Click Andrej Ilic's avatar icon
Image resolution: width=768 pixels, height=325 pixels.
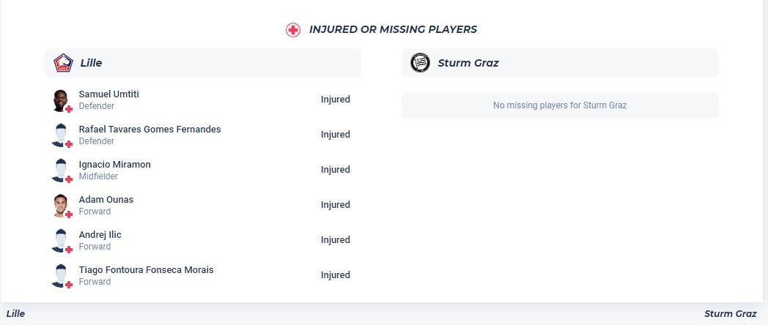click(61, 240)
